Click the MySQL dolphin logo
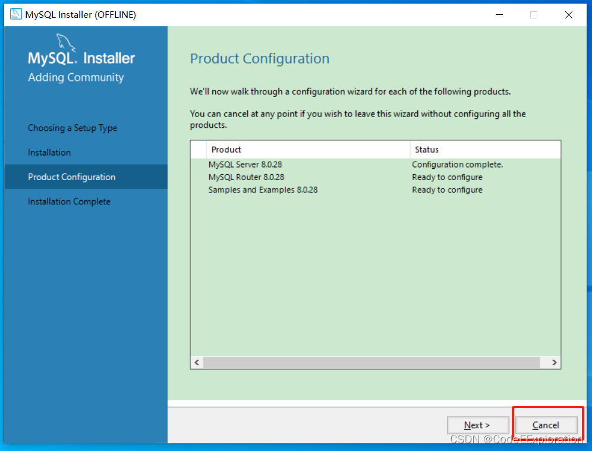The width and height of the screenshot is (592, 451). (x=66, y=42)
